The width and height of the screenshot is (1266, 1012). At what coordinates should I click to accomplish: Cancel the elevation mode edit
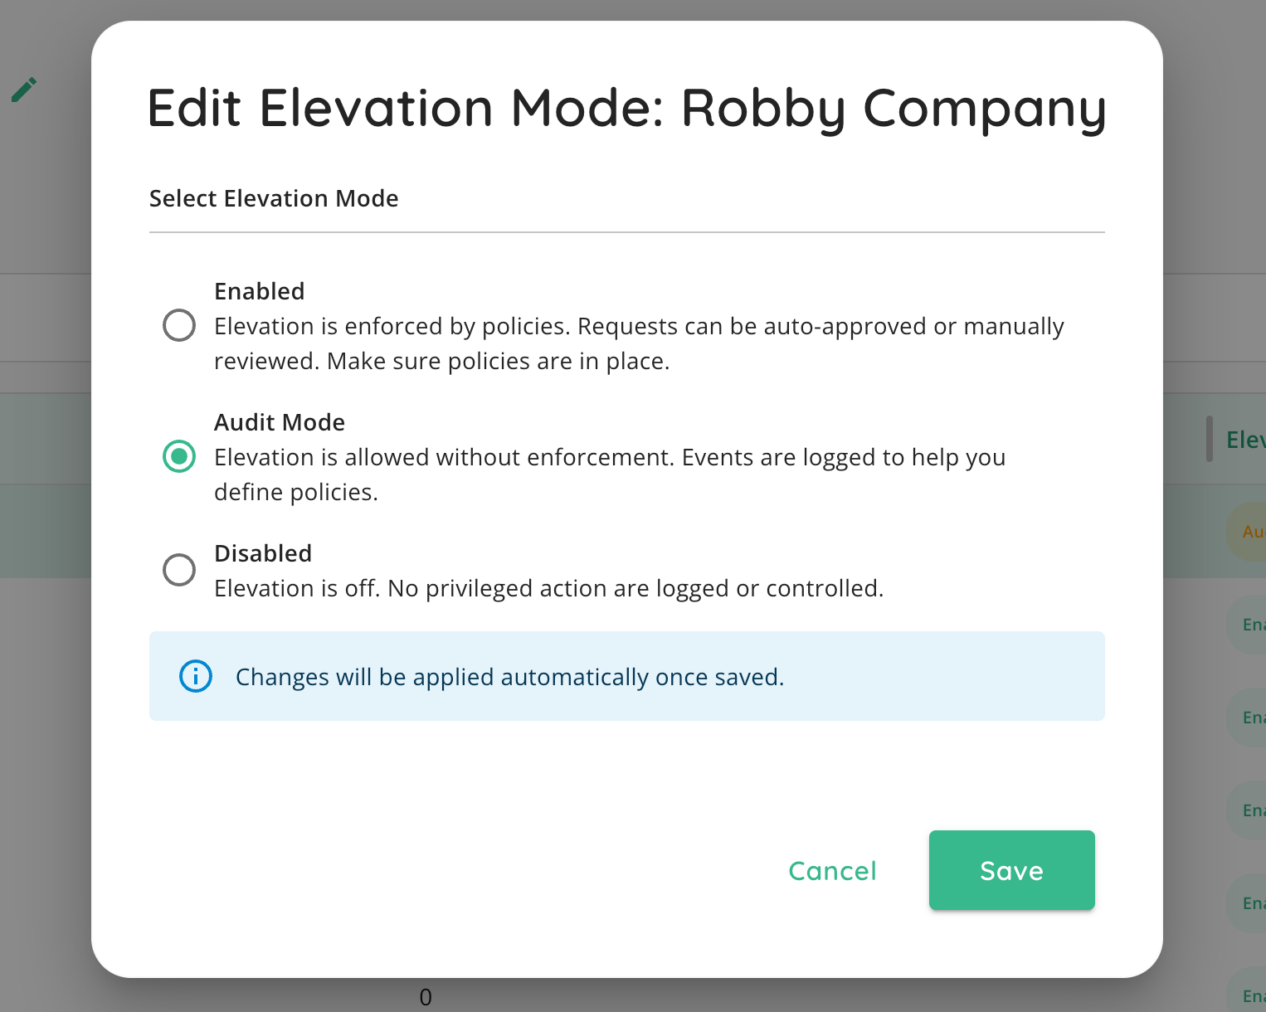pos(832,870)
